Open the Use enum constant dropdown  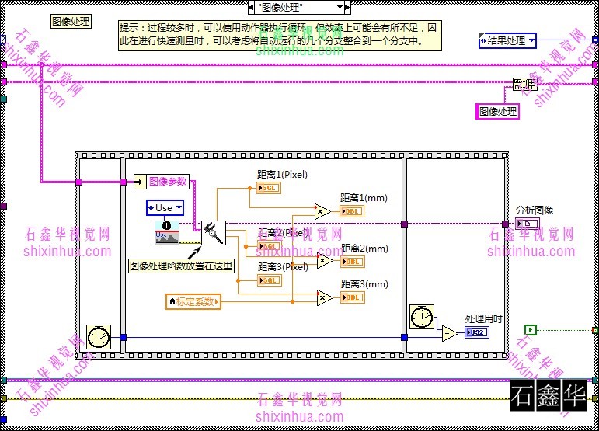click(165, 207)
